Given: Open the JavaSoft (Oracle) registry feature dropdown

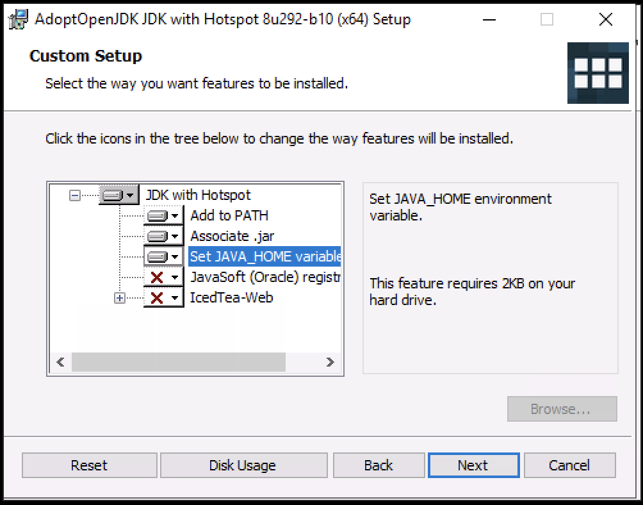Looking at the screenshot, I should (163, 277).
